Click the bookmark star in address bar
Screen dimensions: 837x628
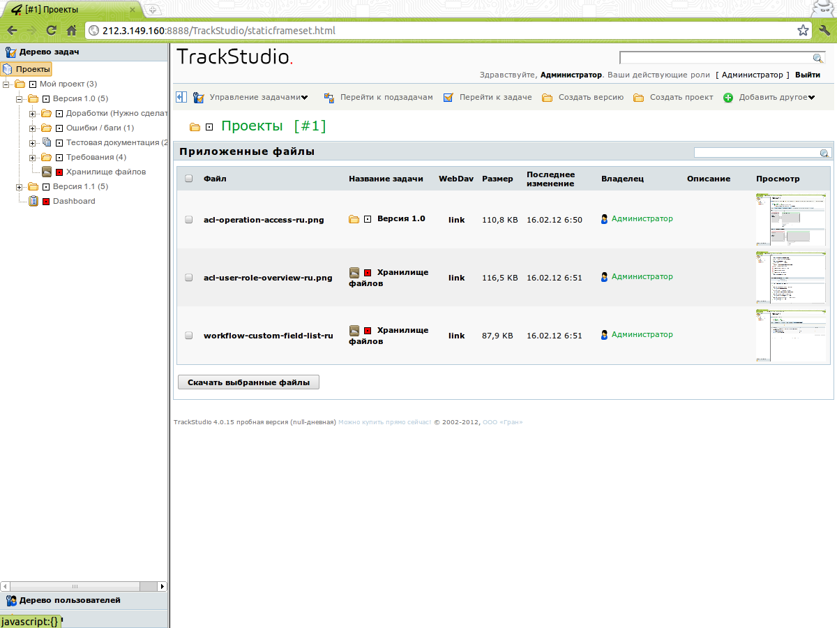[x=803, y=30]
